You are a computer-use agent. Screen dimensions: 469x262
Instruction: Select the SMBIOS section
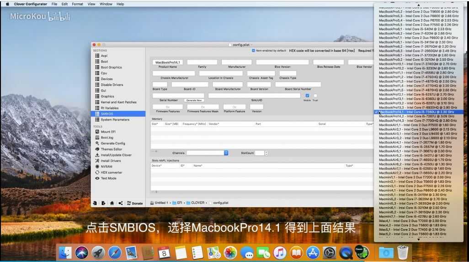118,114
